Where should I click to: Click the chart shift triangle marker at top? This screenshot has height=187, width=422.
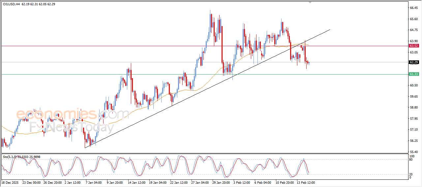tap(310, 2)
